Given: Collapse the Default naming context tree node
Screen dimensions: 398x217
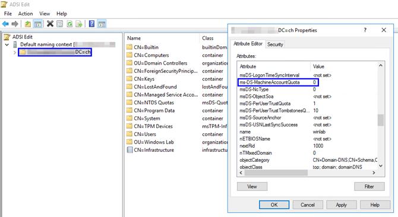Looking at the screenshot, I should pyautogui.click(x=7, y=44).
